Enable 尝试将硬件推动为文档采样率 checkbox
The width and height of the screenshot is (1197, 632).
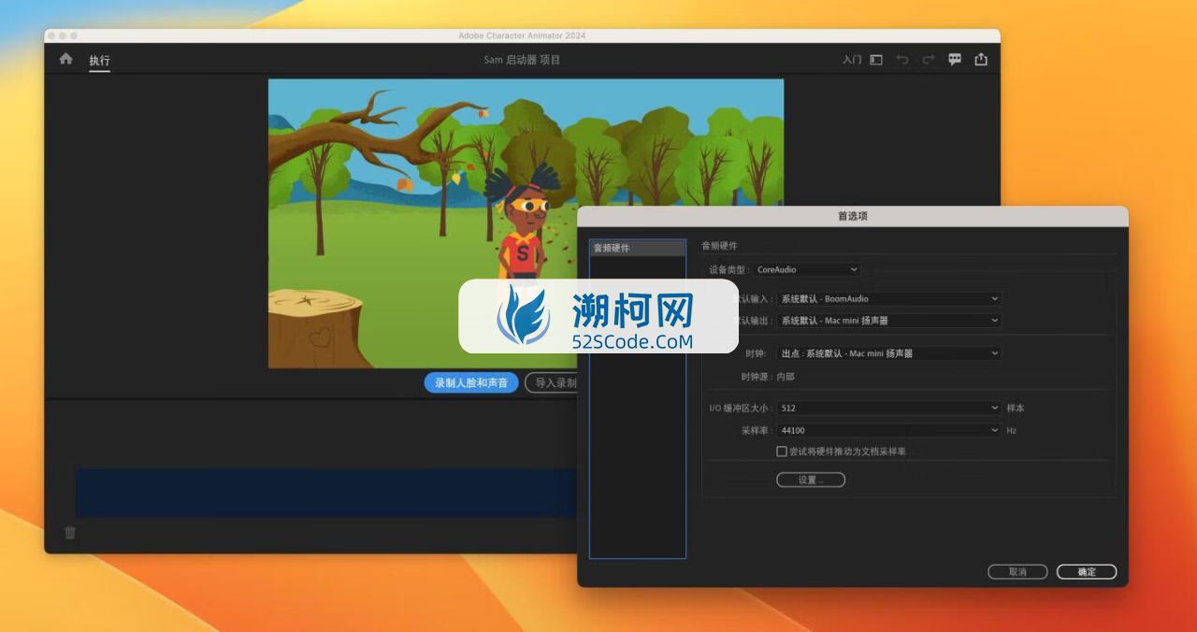coord(782,452)
